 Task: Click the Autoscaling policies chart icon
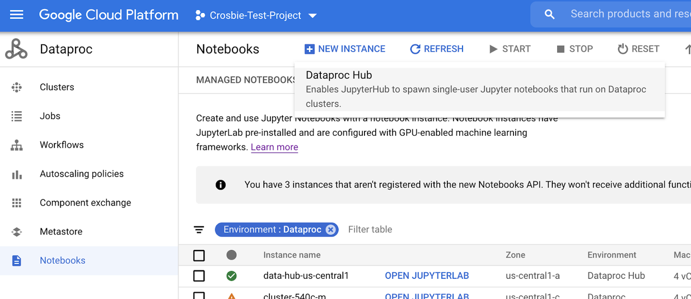coord(17,174)
